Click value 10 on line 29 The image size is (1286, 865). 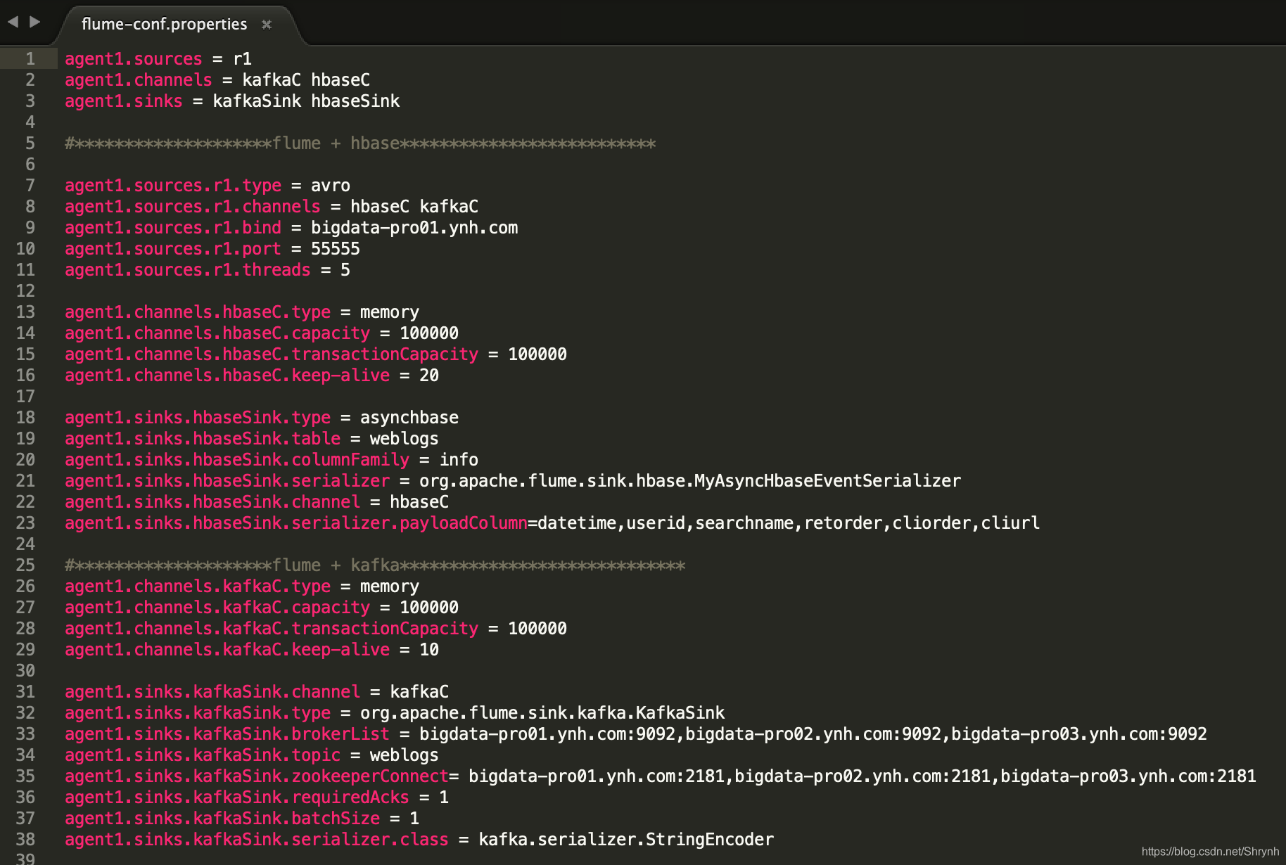429,649
